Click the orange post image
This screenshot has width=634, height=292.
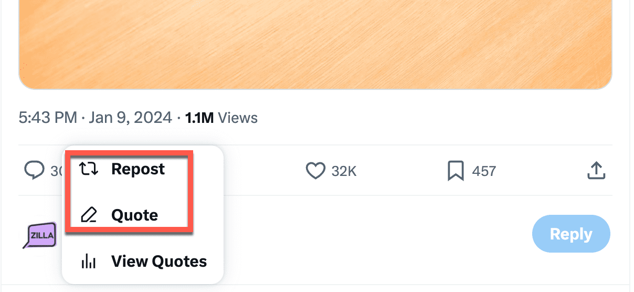(x=315, y=42)
